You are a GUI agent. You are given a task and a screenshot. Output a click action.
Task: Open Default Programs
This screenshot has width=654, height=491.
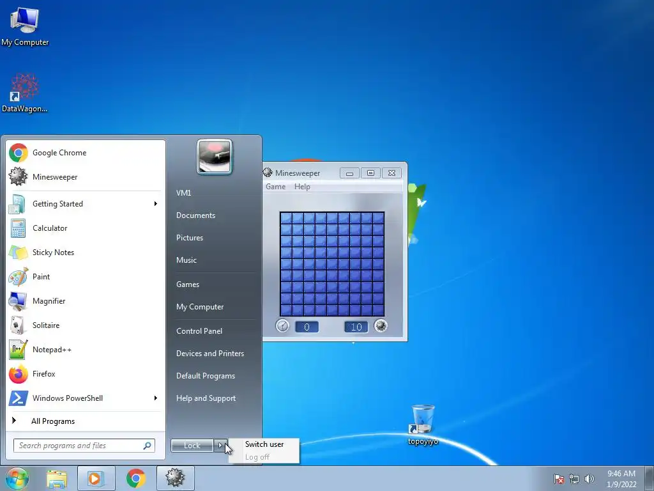click(x=206, y=376)
